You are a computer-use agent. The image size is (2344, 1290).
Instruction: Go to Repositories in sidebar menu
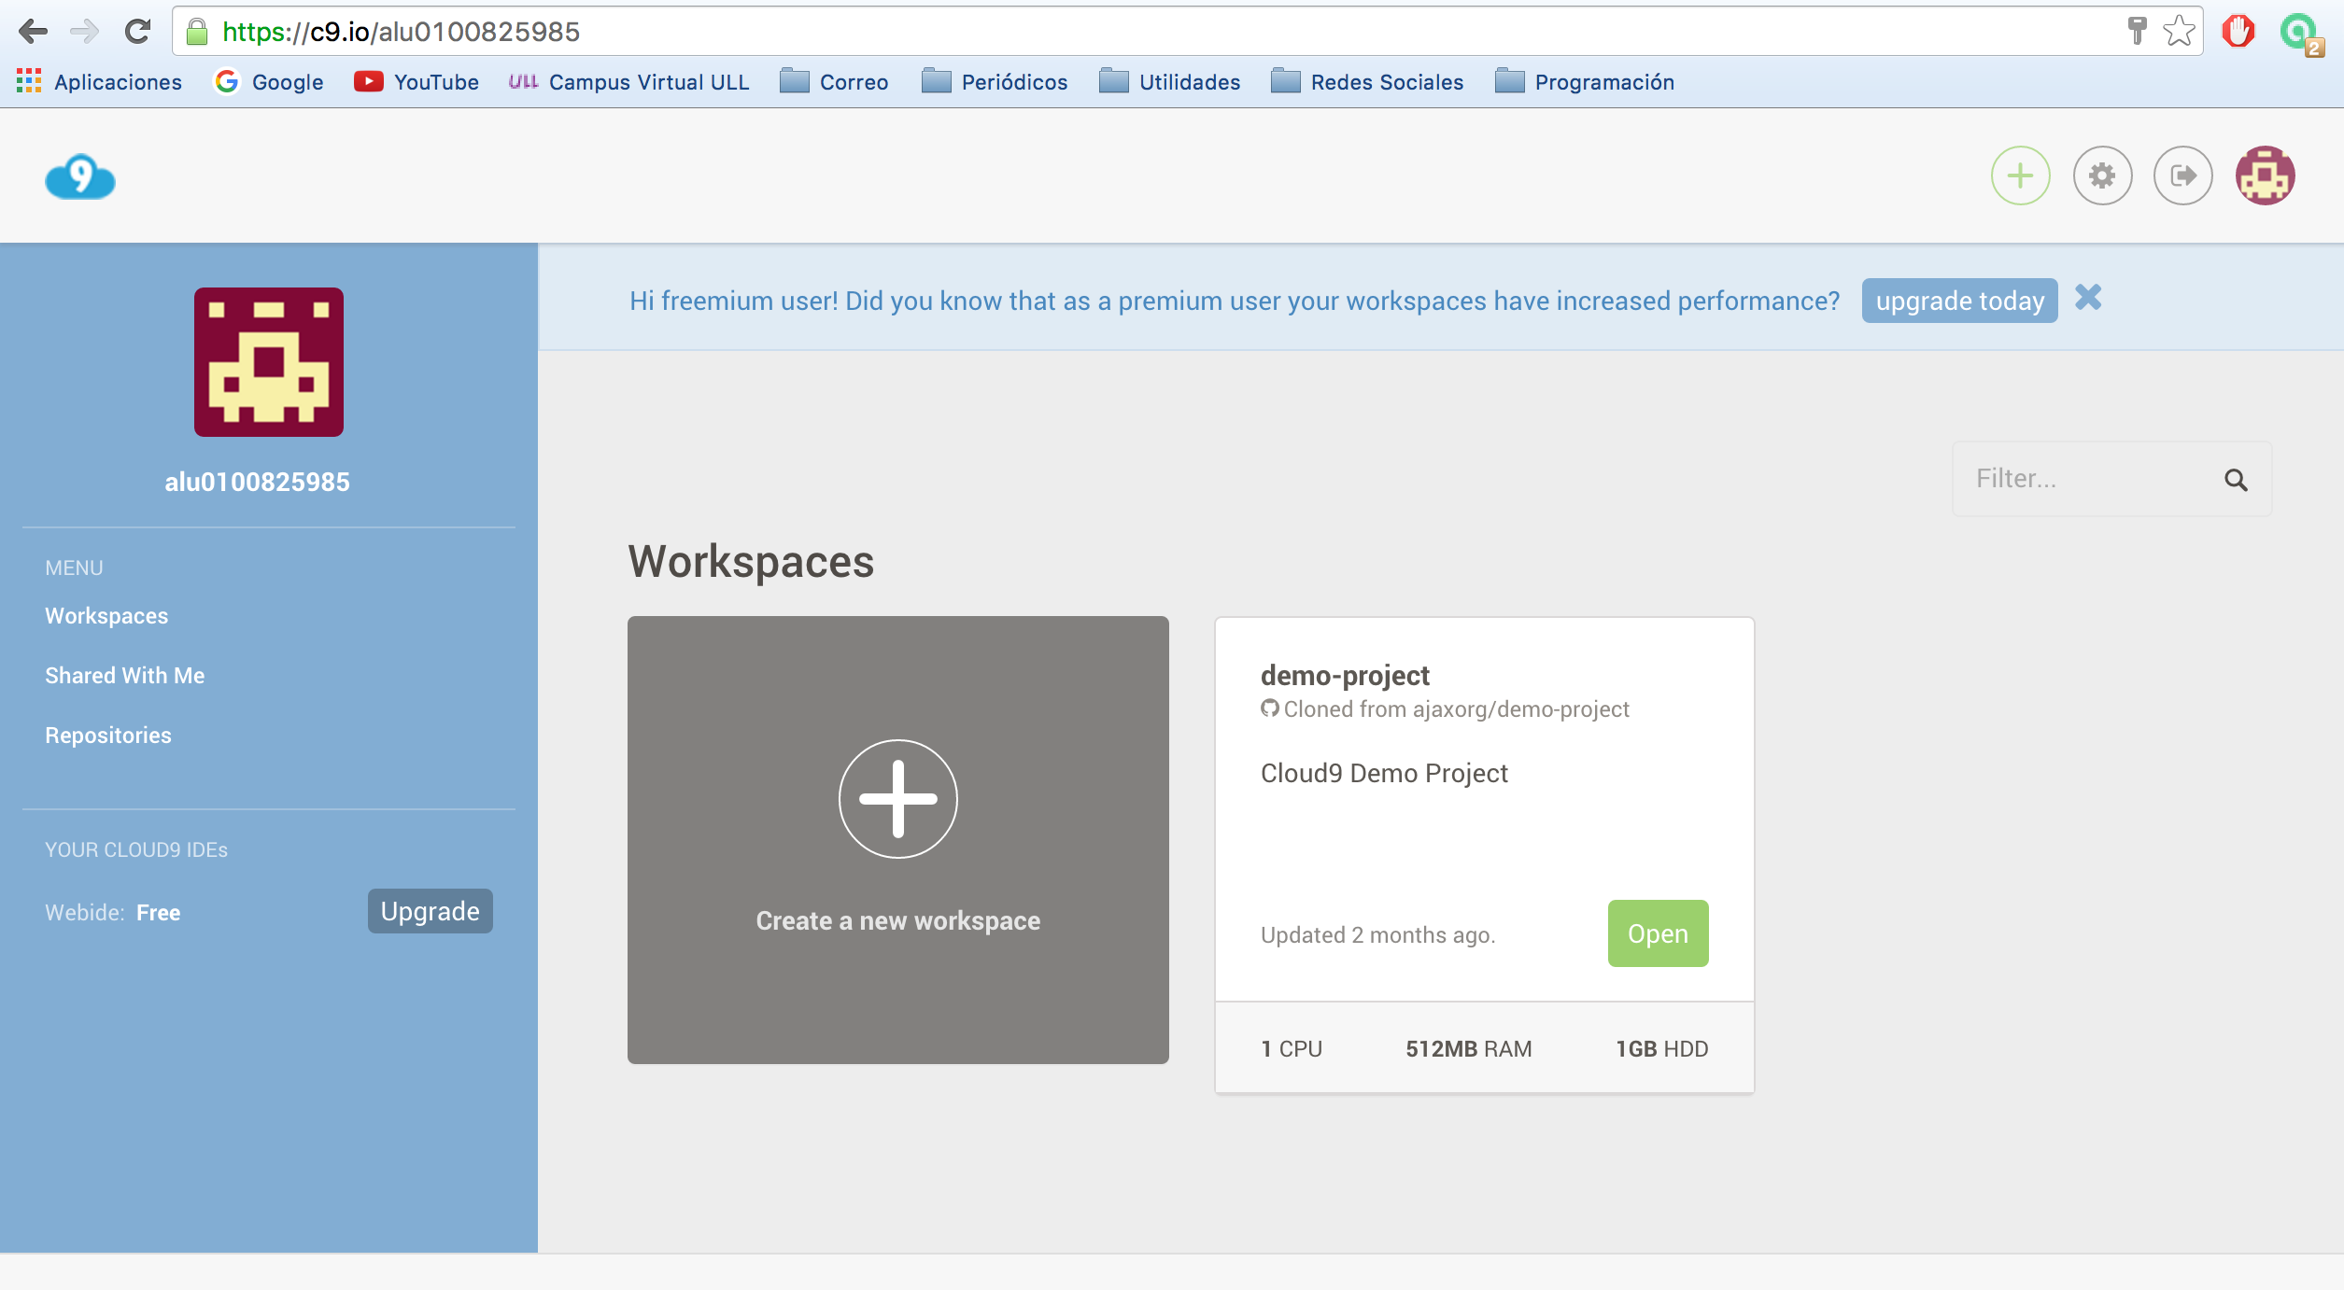tap(108, 736)
